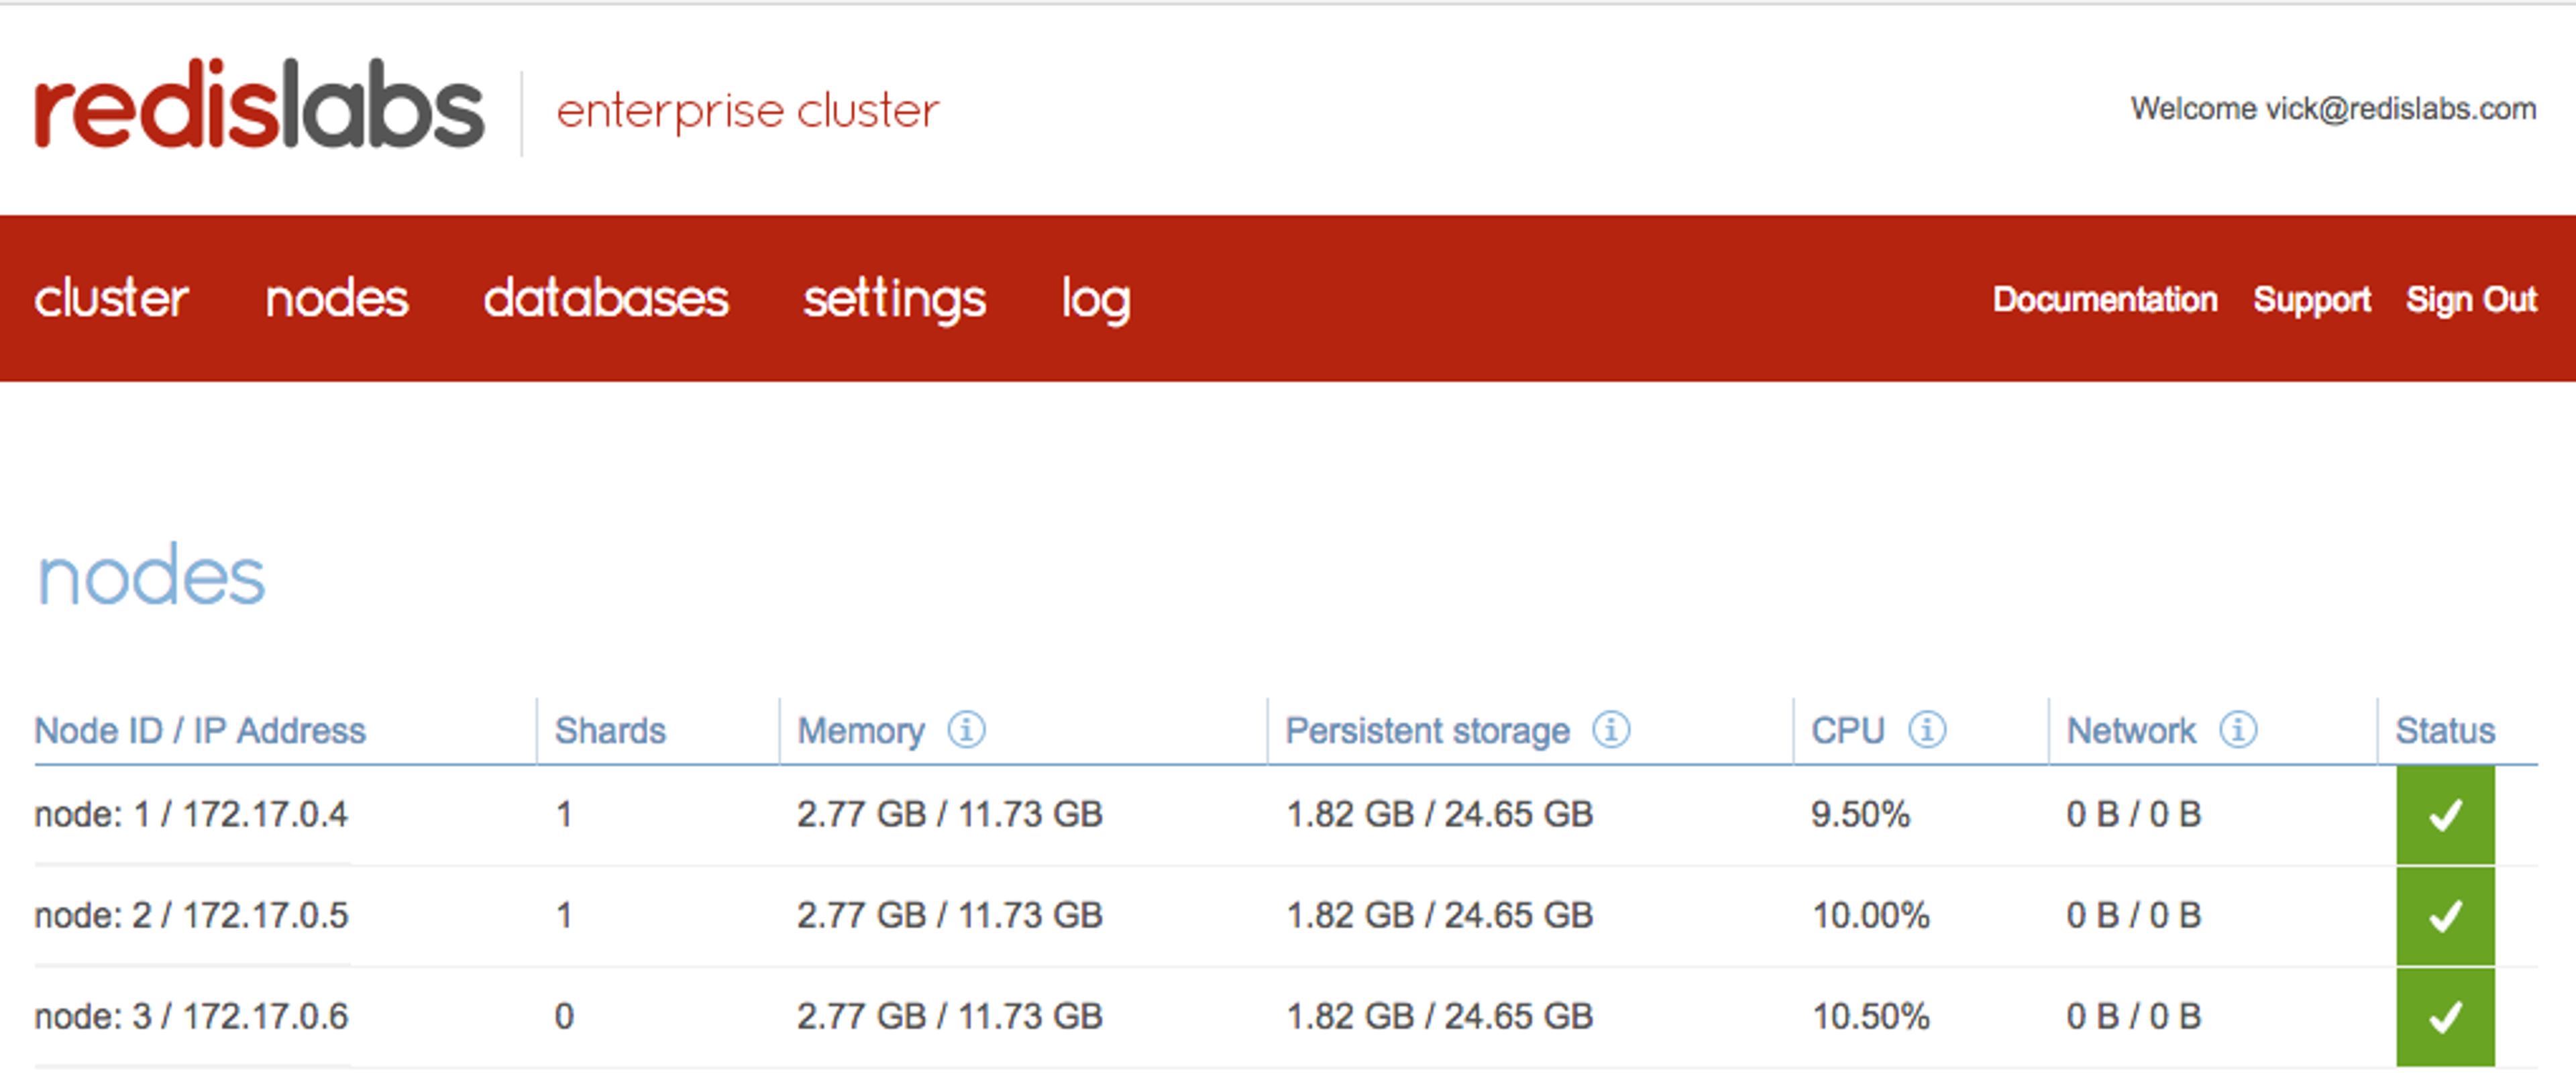Screen dimensions: 2576x1084
Task: Open the cluster tab
Action: point(111,299)
